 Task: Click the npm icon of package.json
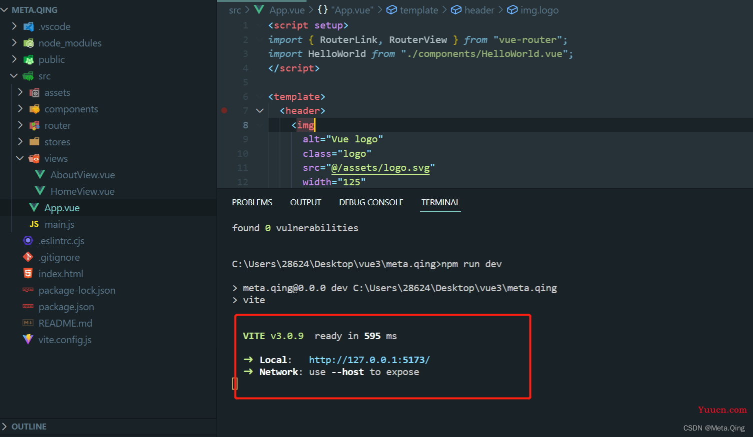(x=28, y=306)
